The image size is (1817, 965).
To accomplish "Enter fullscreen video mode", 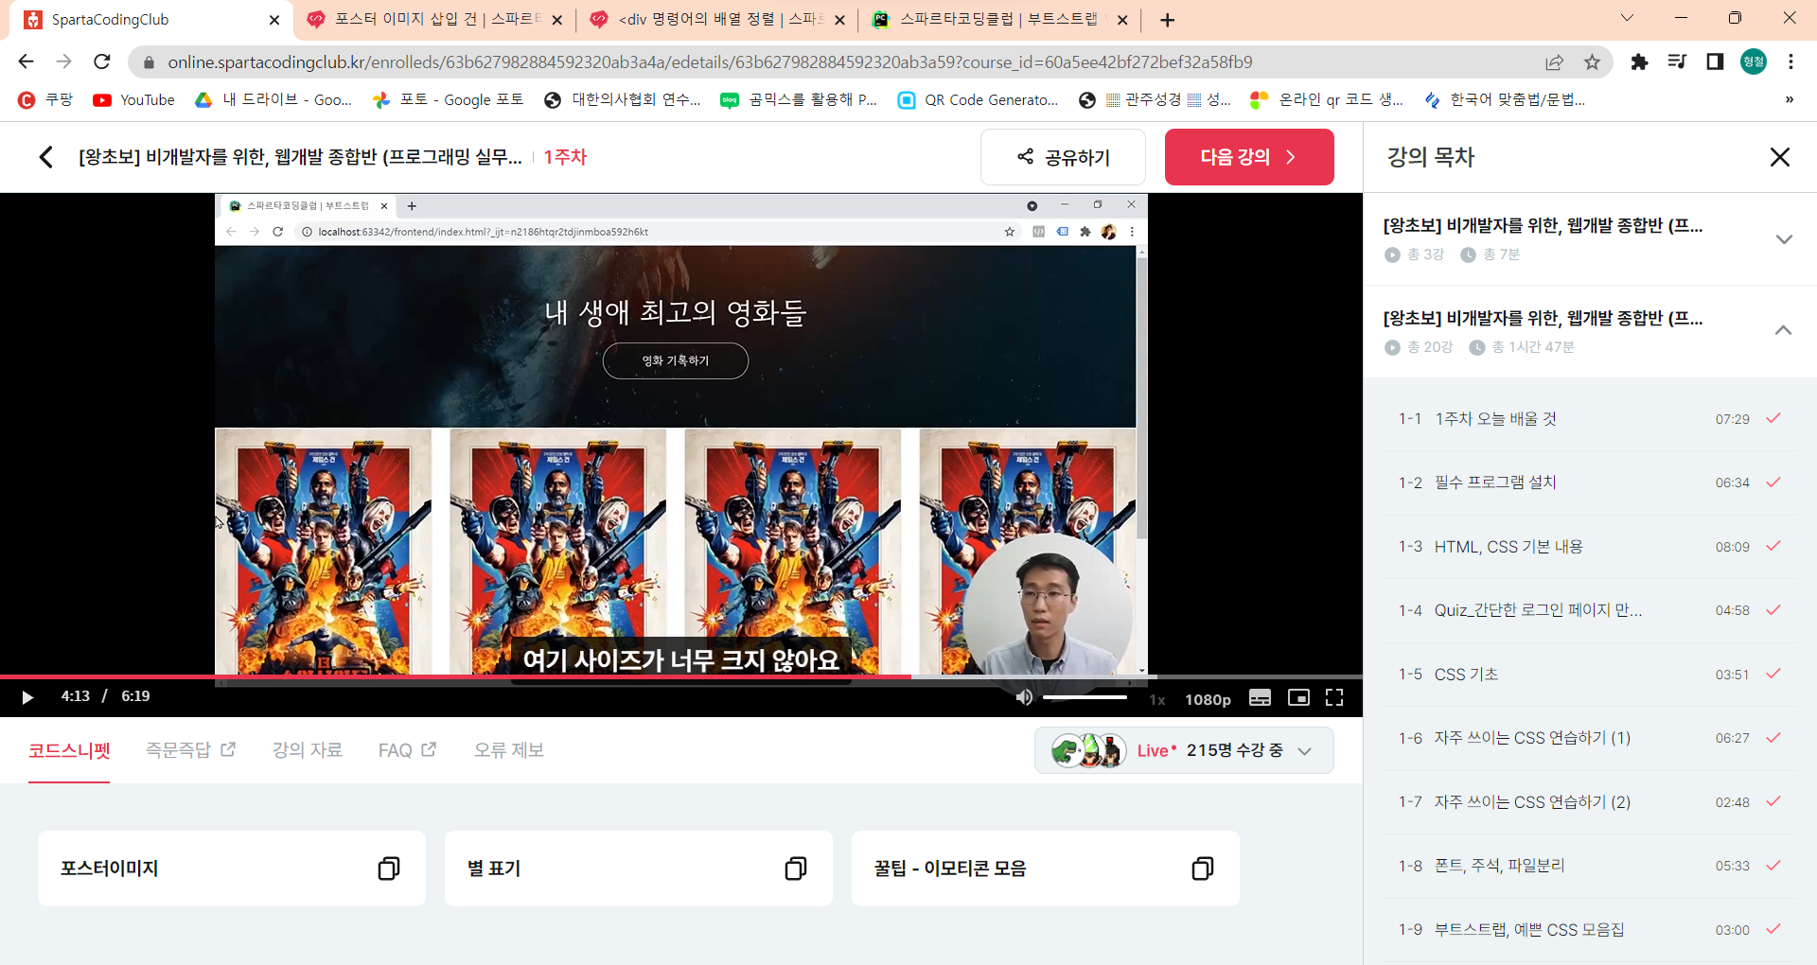I will (x=1334, y=697).
